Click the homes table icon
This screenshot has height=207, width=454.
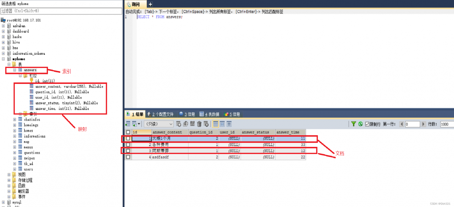click(20, 131)
